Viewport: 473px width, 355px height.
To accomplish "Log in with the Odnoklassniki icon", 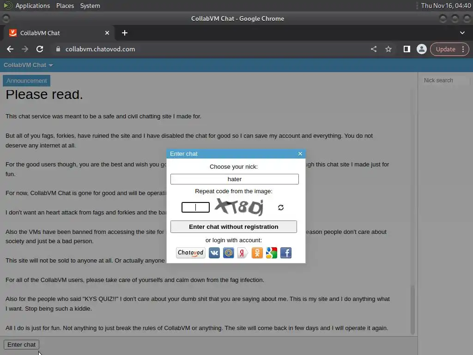I will 257,253.
